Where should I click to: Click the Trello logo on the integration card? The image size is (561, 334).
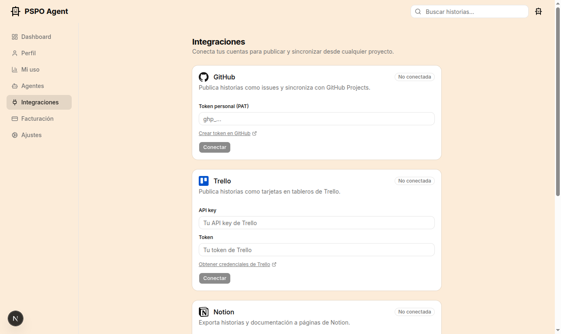coord(204,181)
